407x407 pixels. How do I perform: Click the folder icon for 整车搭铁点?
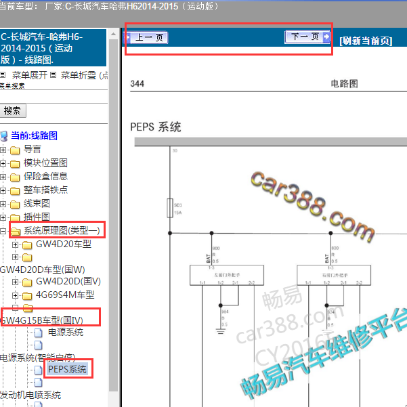(x=15, y=191)
